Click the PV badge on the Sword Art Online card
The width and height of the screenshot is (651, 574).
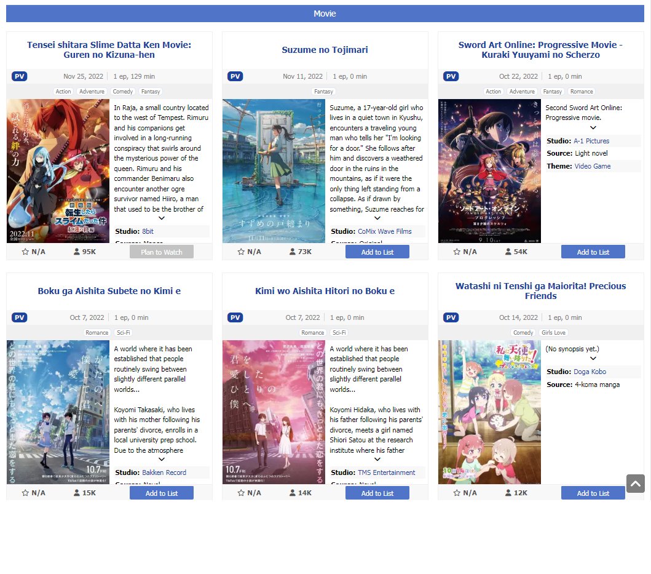pyautogui.click(x=451, y=76)
